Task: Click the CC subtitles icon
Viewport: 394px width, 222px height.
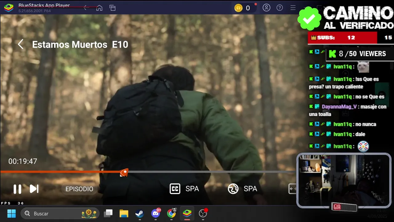Action: click(x=175, y=189)
